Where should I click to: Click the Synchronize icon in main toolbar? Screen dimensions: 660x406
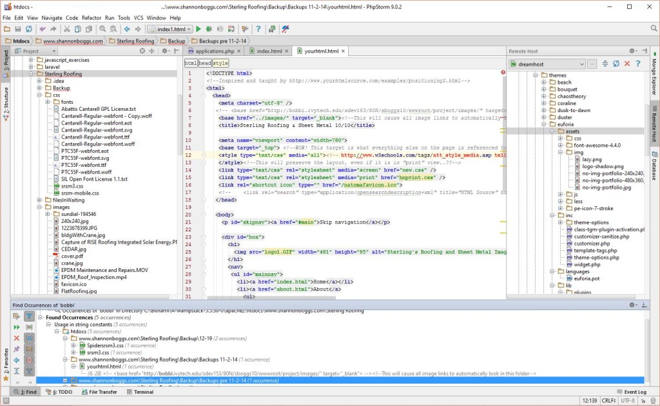point(29,29)
